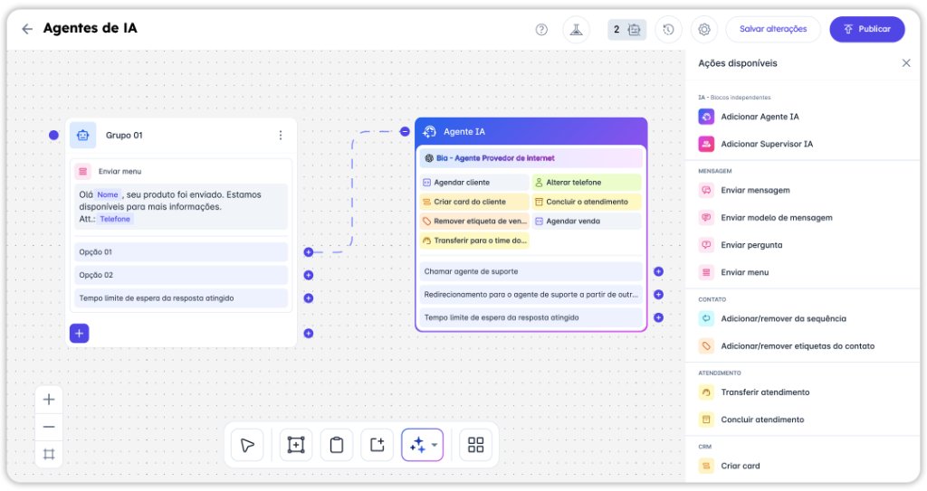The width and height of the screenshot is (927, 491).
Task: Click the Publicar button
Action: point(866,29)
